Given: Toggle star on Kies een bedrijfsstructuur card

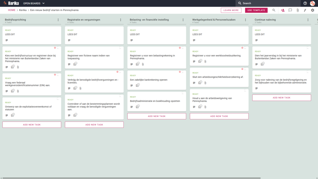Looking at the screenshot, I should click(x=55, y=48).
